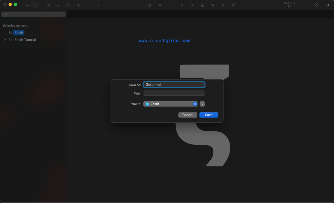334x203 pixels.
Task: Toggle the right sidebar icon
Action: [327, 5]
